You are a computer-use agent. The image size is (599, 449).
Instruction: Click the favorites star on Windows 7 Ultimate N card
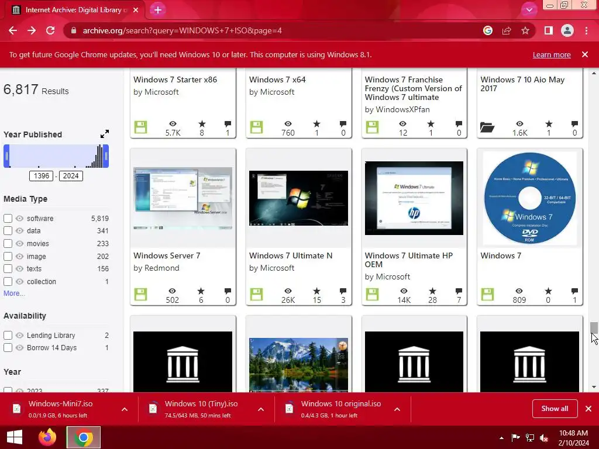tap(316, 291)
